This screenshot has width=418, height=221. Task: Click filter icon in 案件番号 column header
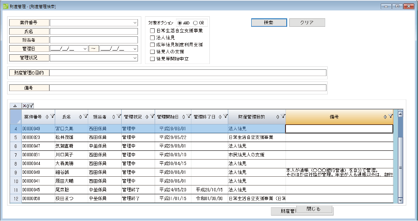click(x=53, y=117)
